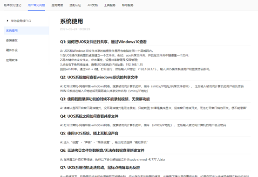Screen dimensions: 258x177
Task: Click step 1 在UOS操作系统里的桌面建立一个文件夹
Action: click(x=125, y=56)
